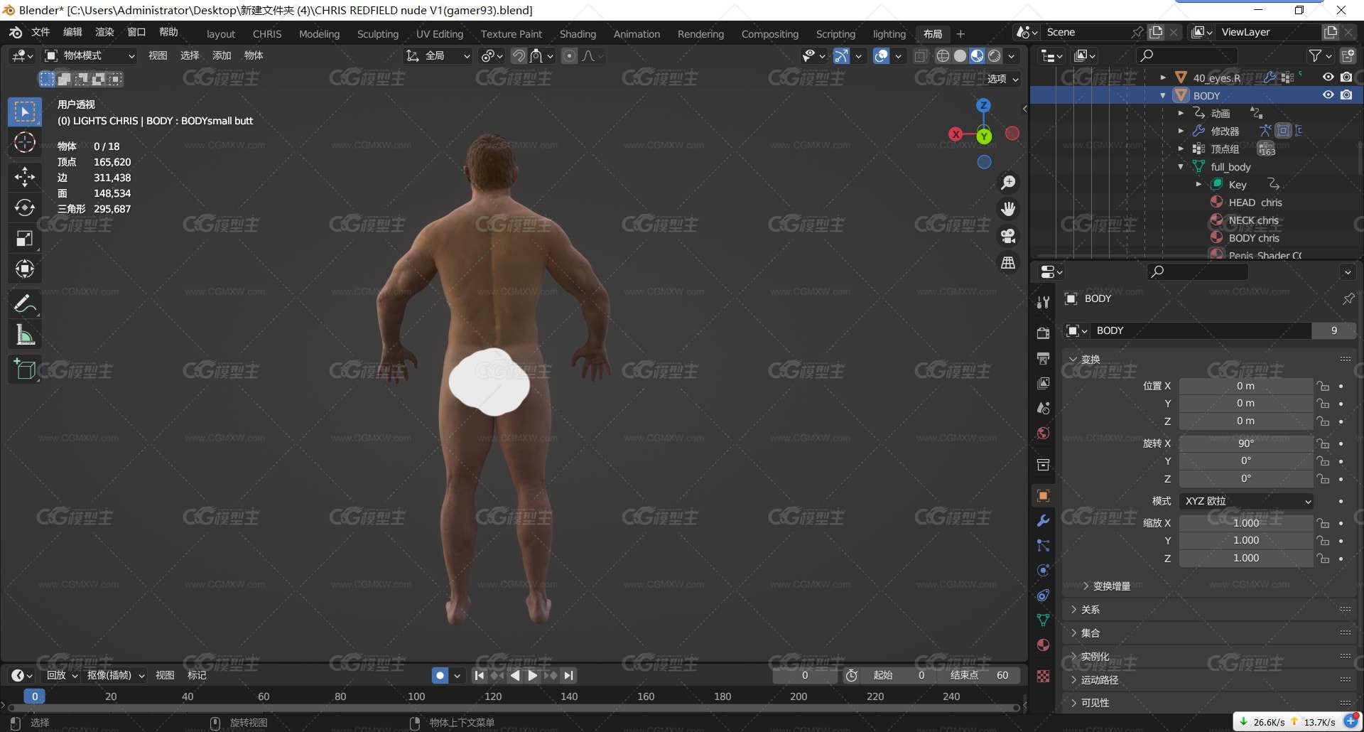Open the Object Constraints properties tab
The width and height of the screenshot is (1364, 732).
point(1043,595)
